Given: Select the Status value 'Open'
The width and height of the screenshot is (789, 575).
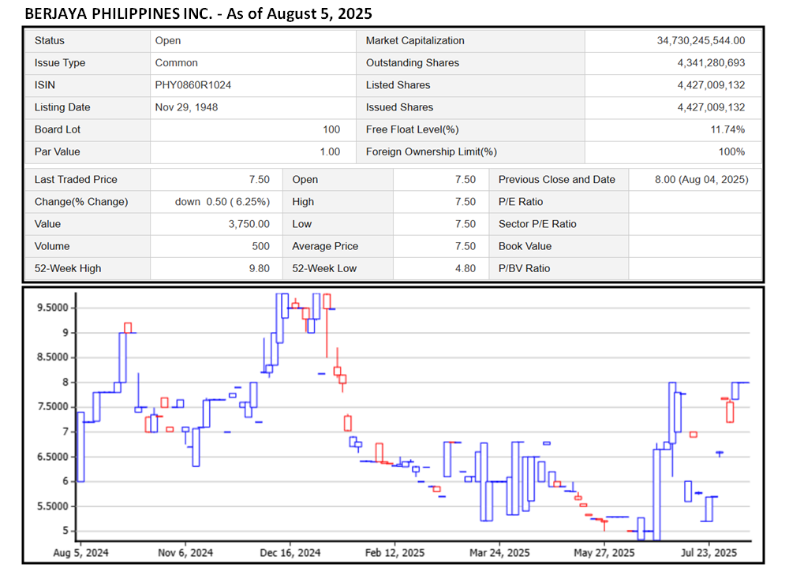Looking at the screenshot, I should pos(167,41).
